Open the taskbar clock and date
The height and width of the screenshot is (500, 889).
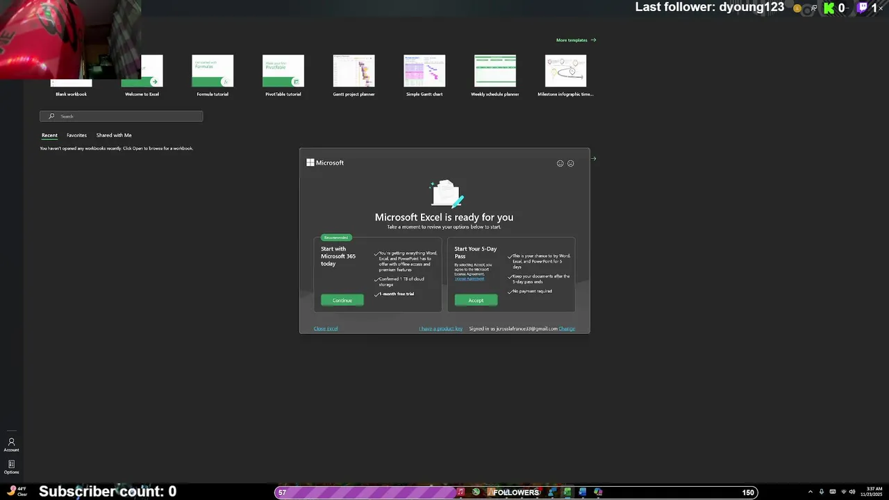point(871,492)
